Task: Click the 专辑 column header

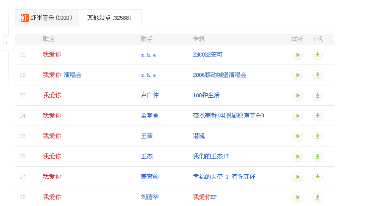Action: (x=199, y=39)
